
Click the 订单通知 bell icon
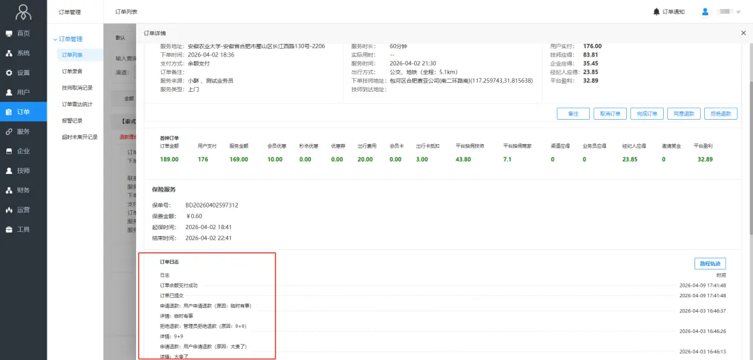[x=656, y=12]
